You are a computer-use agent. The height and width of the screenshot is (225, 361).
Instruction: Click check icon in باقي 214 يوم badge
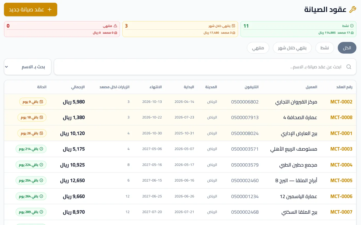(41, 149)
